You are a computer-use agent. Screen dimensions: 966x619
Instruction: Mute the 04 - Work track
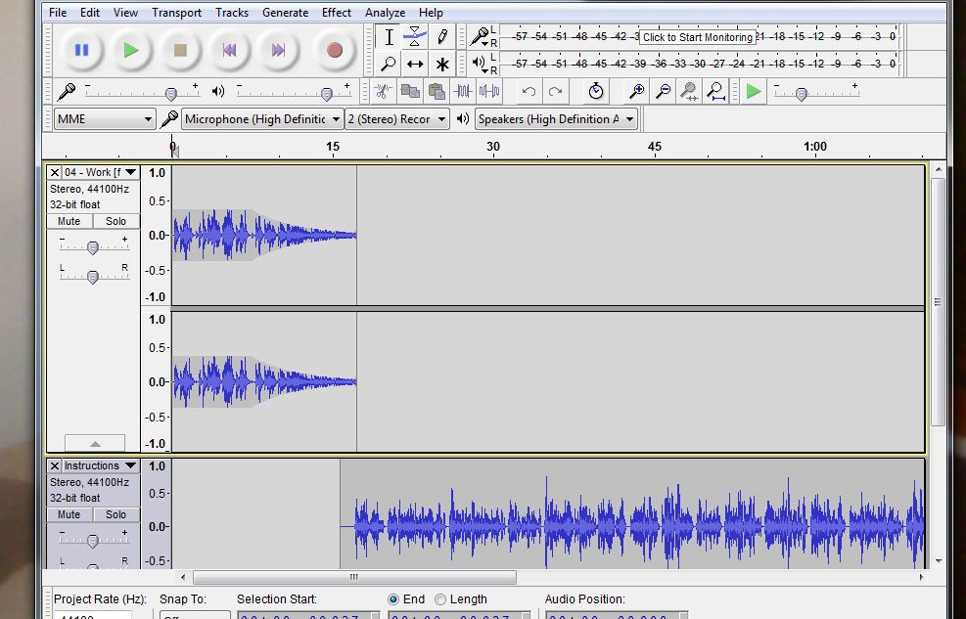(69, 221)
